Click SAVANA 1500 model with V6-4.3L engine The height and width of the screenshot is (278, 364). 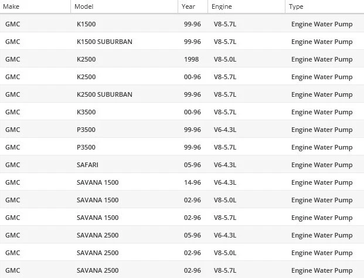click(97, 182)
